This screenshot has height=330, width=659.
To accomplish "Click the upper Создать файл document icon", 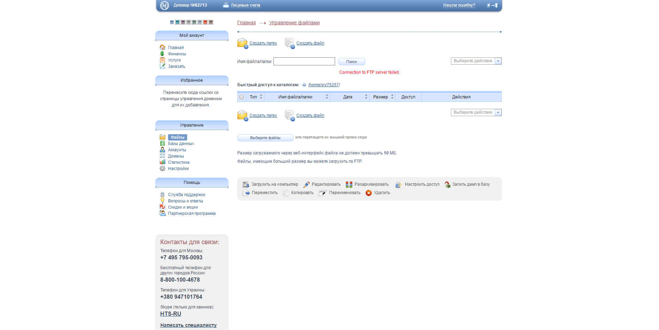I will click(x=289, y=43).
